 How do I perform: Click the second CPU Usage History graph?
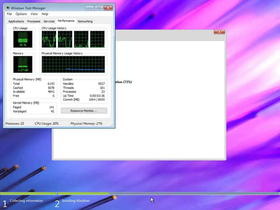(65, 39)
